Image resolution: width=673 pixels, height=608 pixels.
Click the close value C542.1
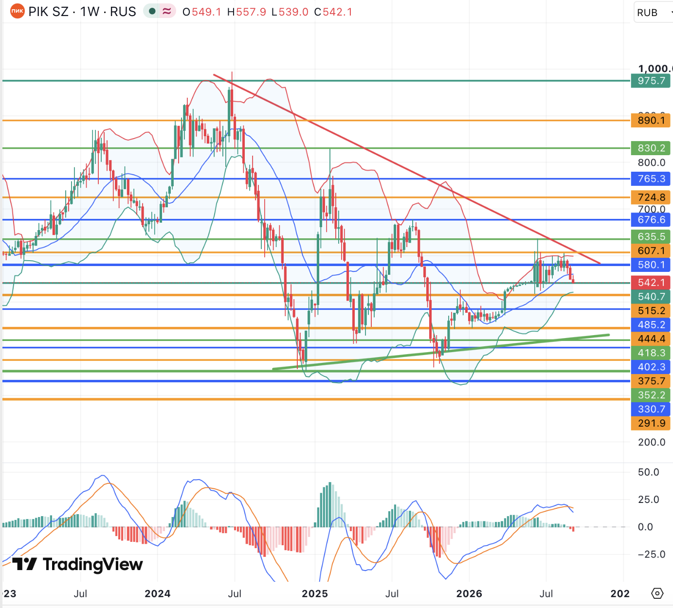[333, 12]
